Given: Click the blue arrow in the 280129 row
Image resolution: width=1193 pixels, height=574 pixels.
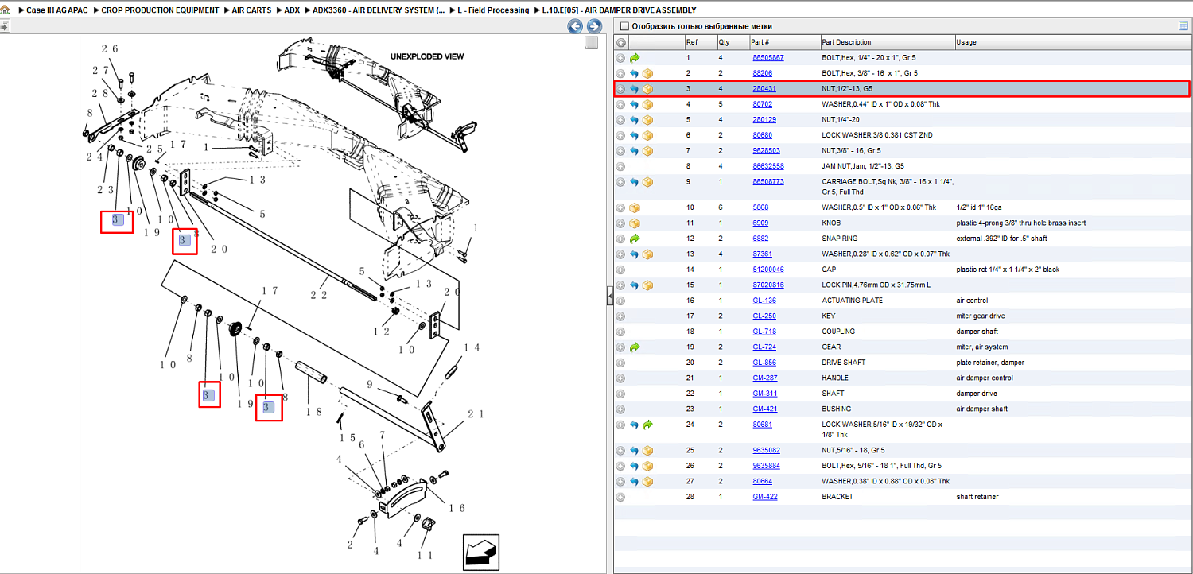Looking at the screenshot, I should pos(635,120).
